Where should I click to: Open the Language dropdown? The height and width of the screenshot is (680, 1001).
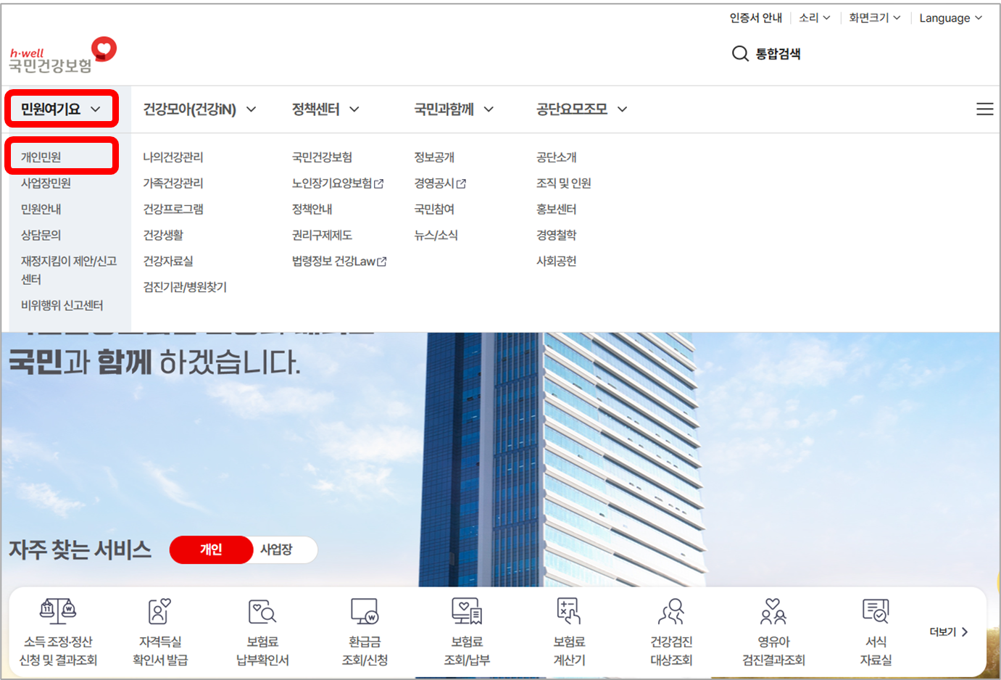click(951, 17)
